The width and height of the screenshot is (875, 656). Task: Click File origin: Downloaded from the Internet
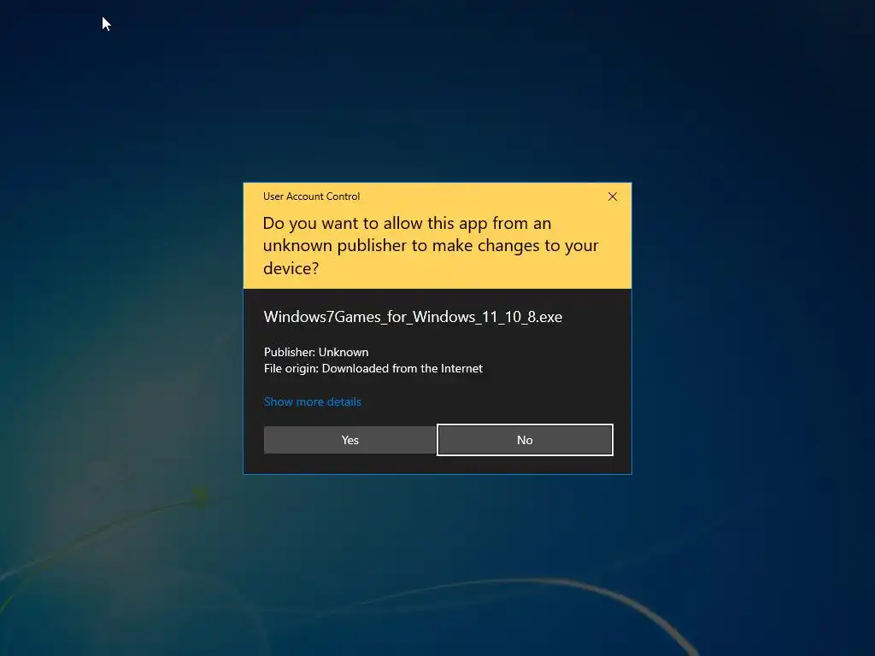pyautogui.click(x=373, y=368)
